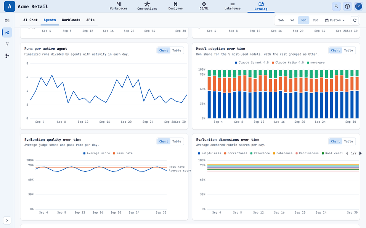This screenshot has width=366, height=228.
Task: Switch to the DE/ML section
Action: 204,6
